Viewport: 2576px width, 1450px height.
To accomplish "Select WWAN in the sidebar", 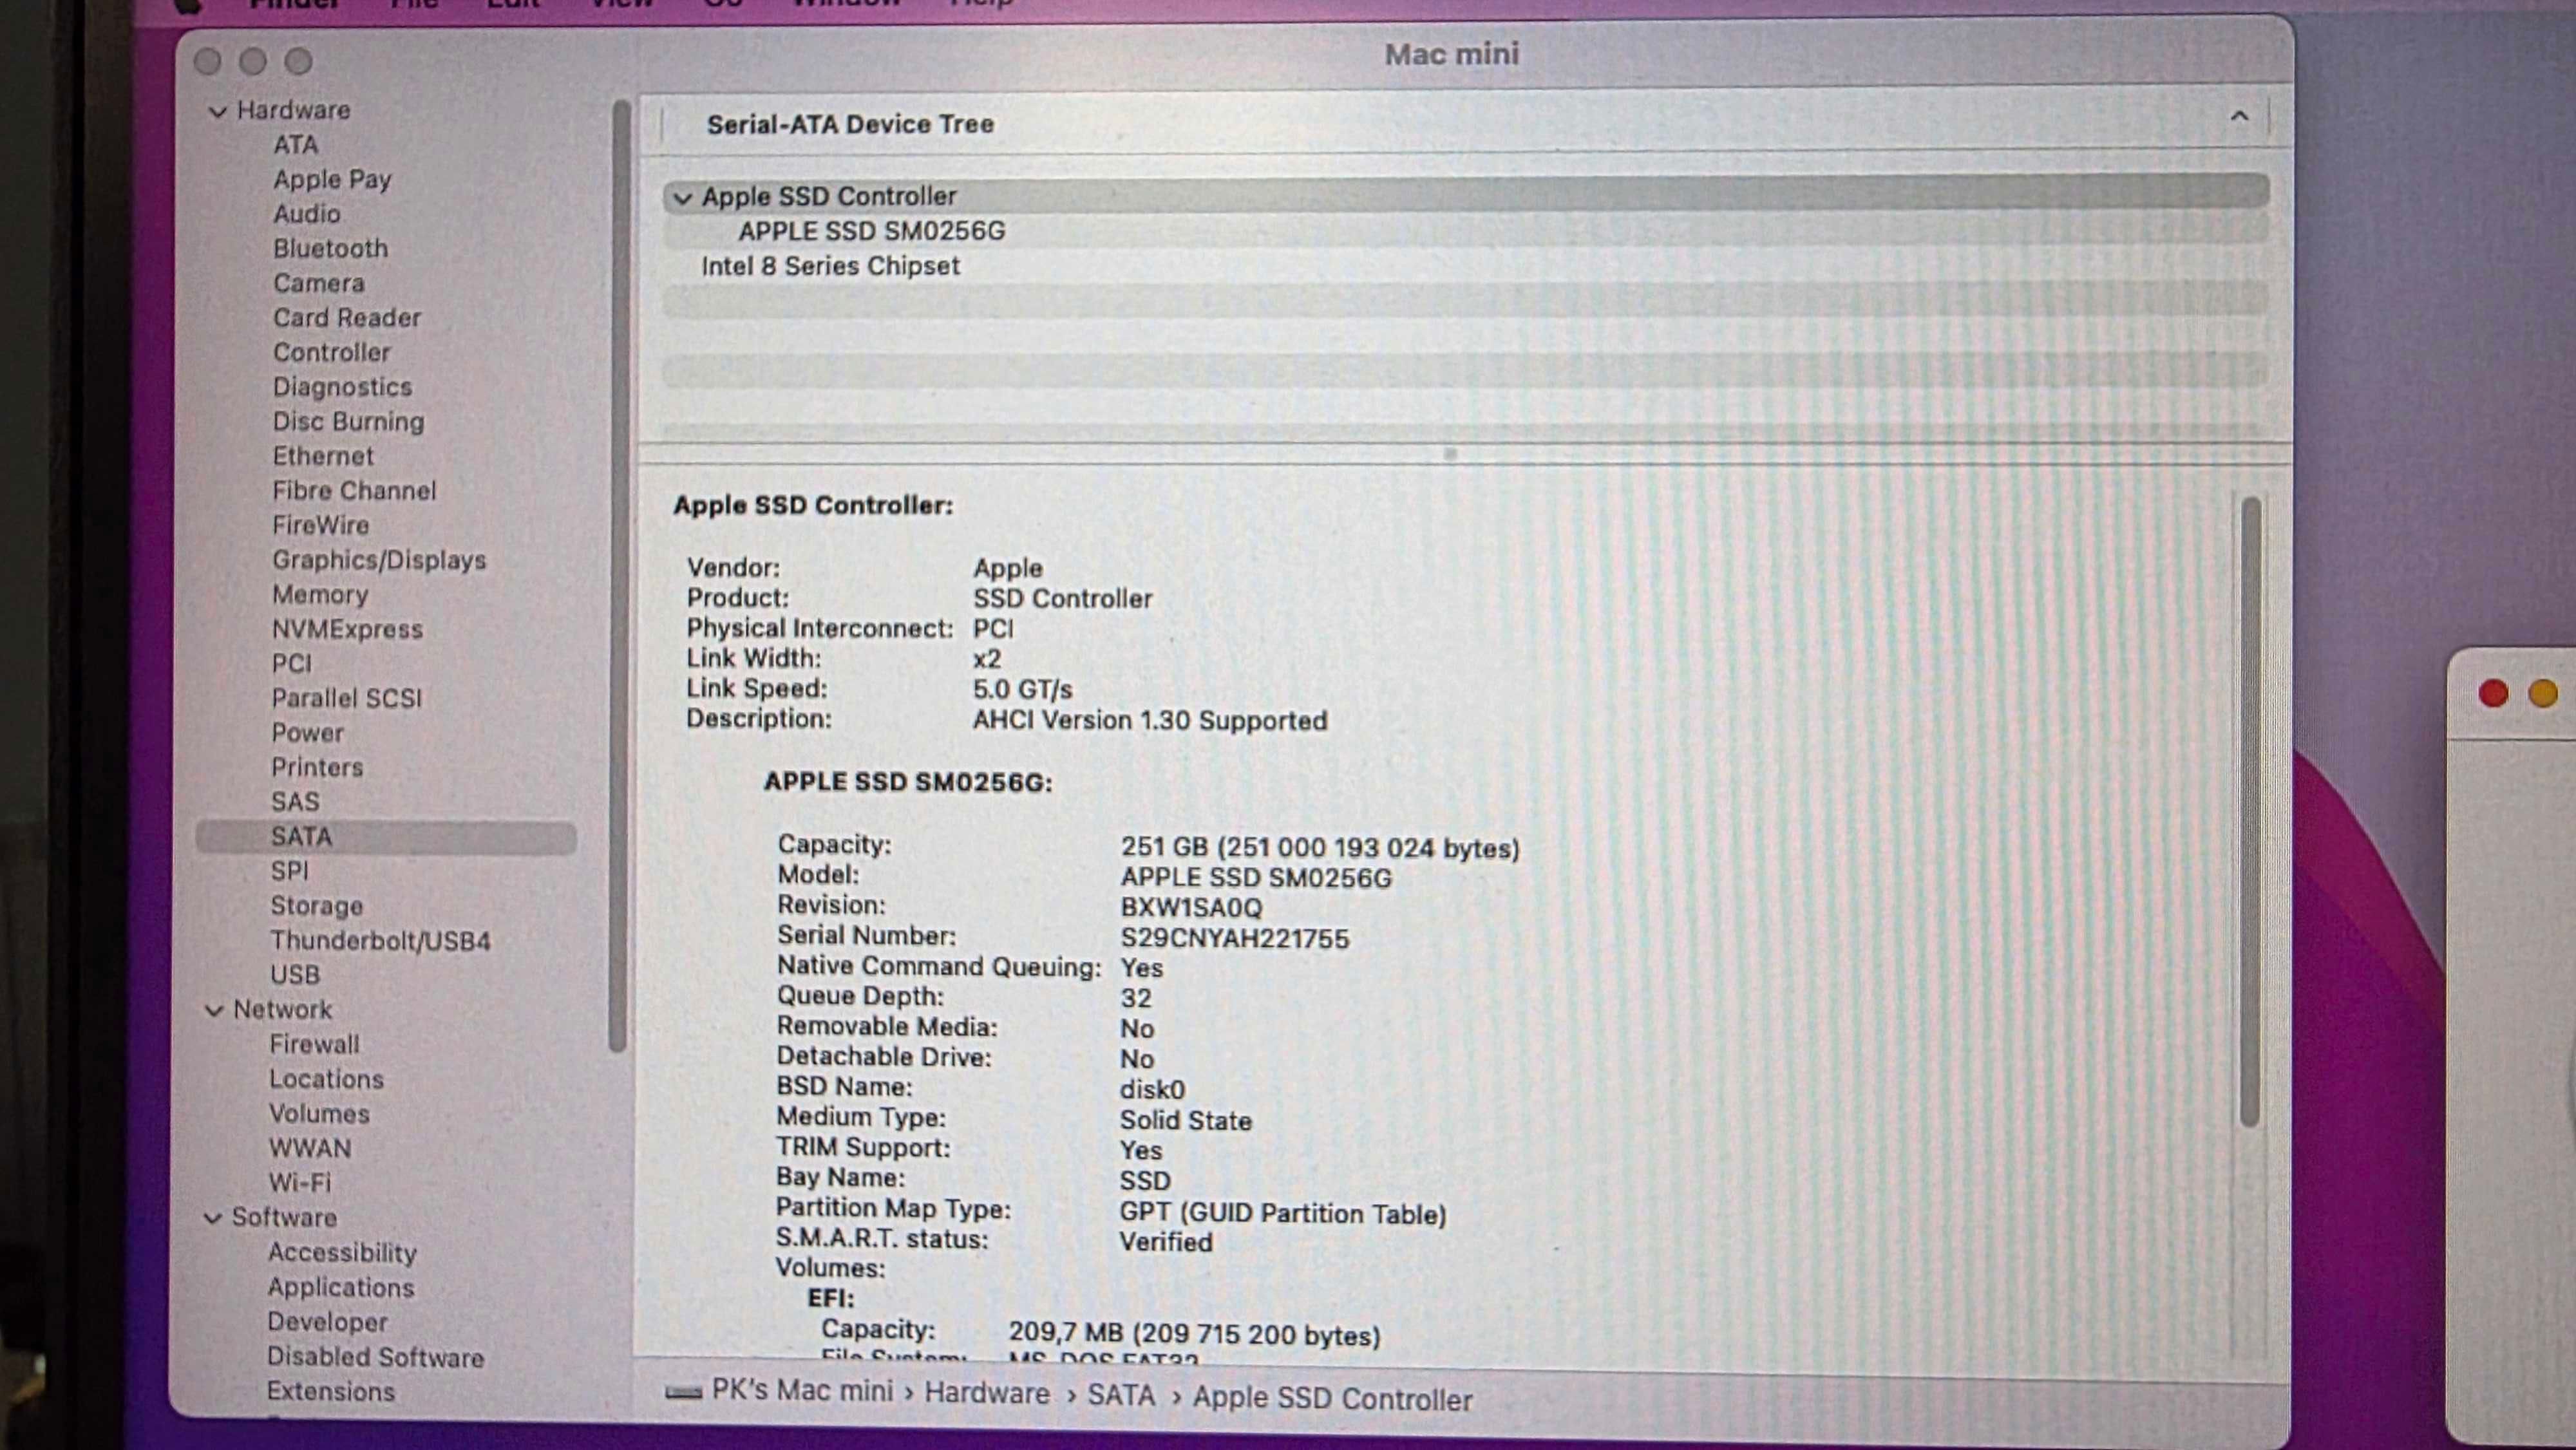I will point(310,1149).
